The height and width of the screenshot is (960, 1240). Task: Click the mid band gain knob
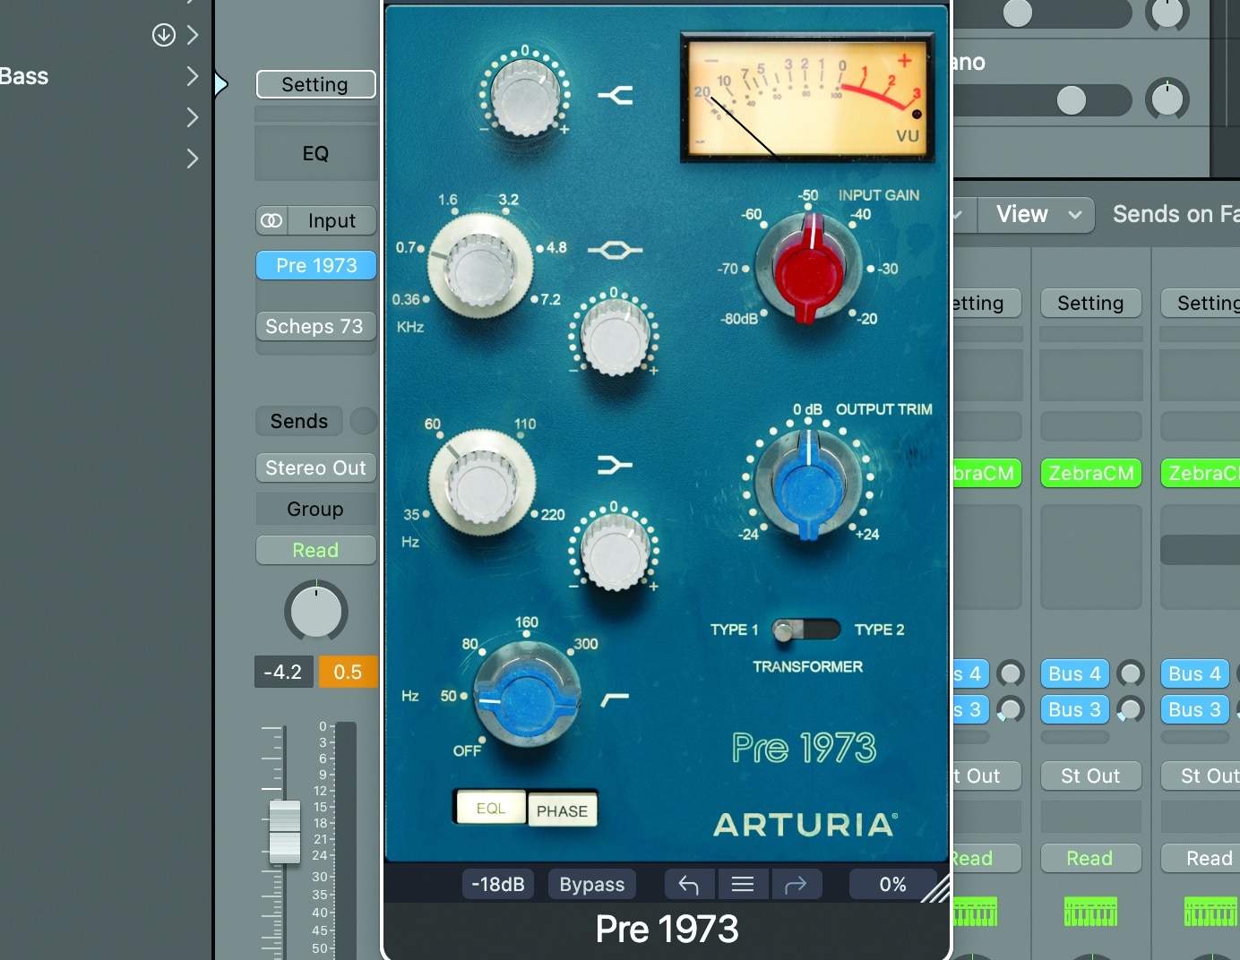[615, 336]
